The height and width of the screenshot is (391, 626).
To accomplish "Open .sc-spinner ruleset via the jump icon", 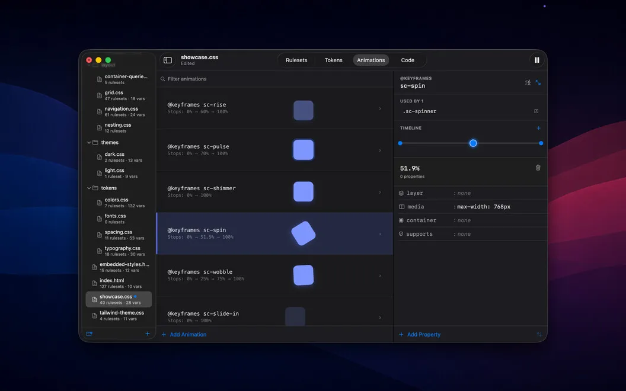I will (536, 111).
